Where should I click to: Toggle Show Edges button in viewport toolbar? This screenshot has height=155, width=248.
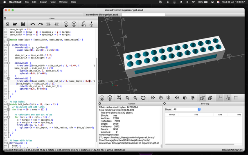click(x=236, y=98)
